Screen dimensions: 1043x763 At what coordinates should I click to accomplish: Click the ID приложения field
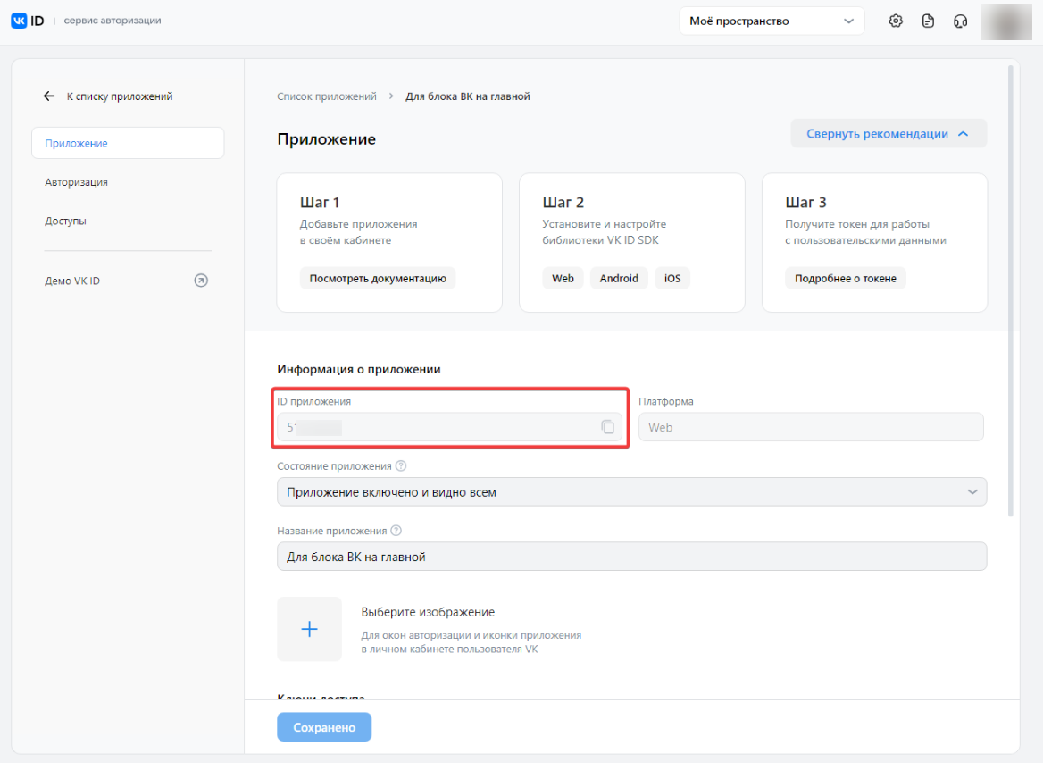click(x=449, y=427)
